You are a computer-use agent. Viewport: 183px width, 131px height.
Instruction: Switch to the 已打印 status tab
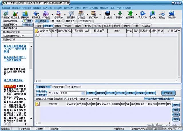tap(58, 25)
